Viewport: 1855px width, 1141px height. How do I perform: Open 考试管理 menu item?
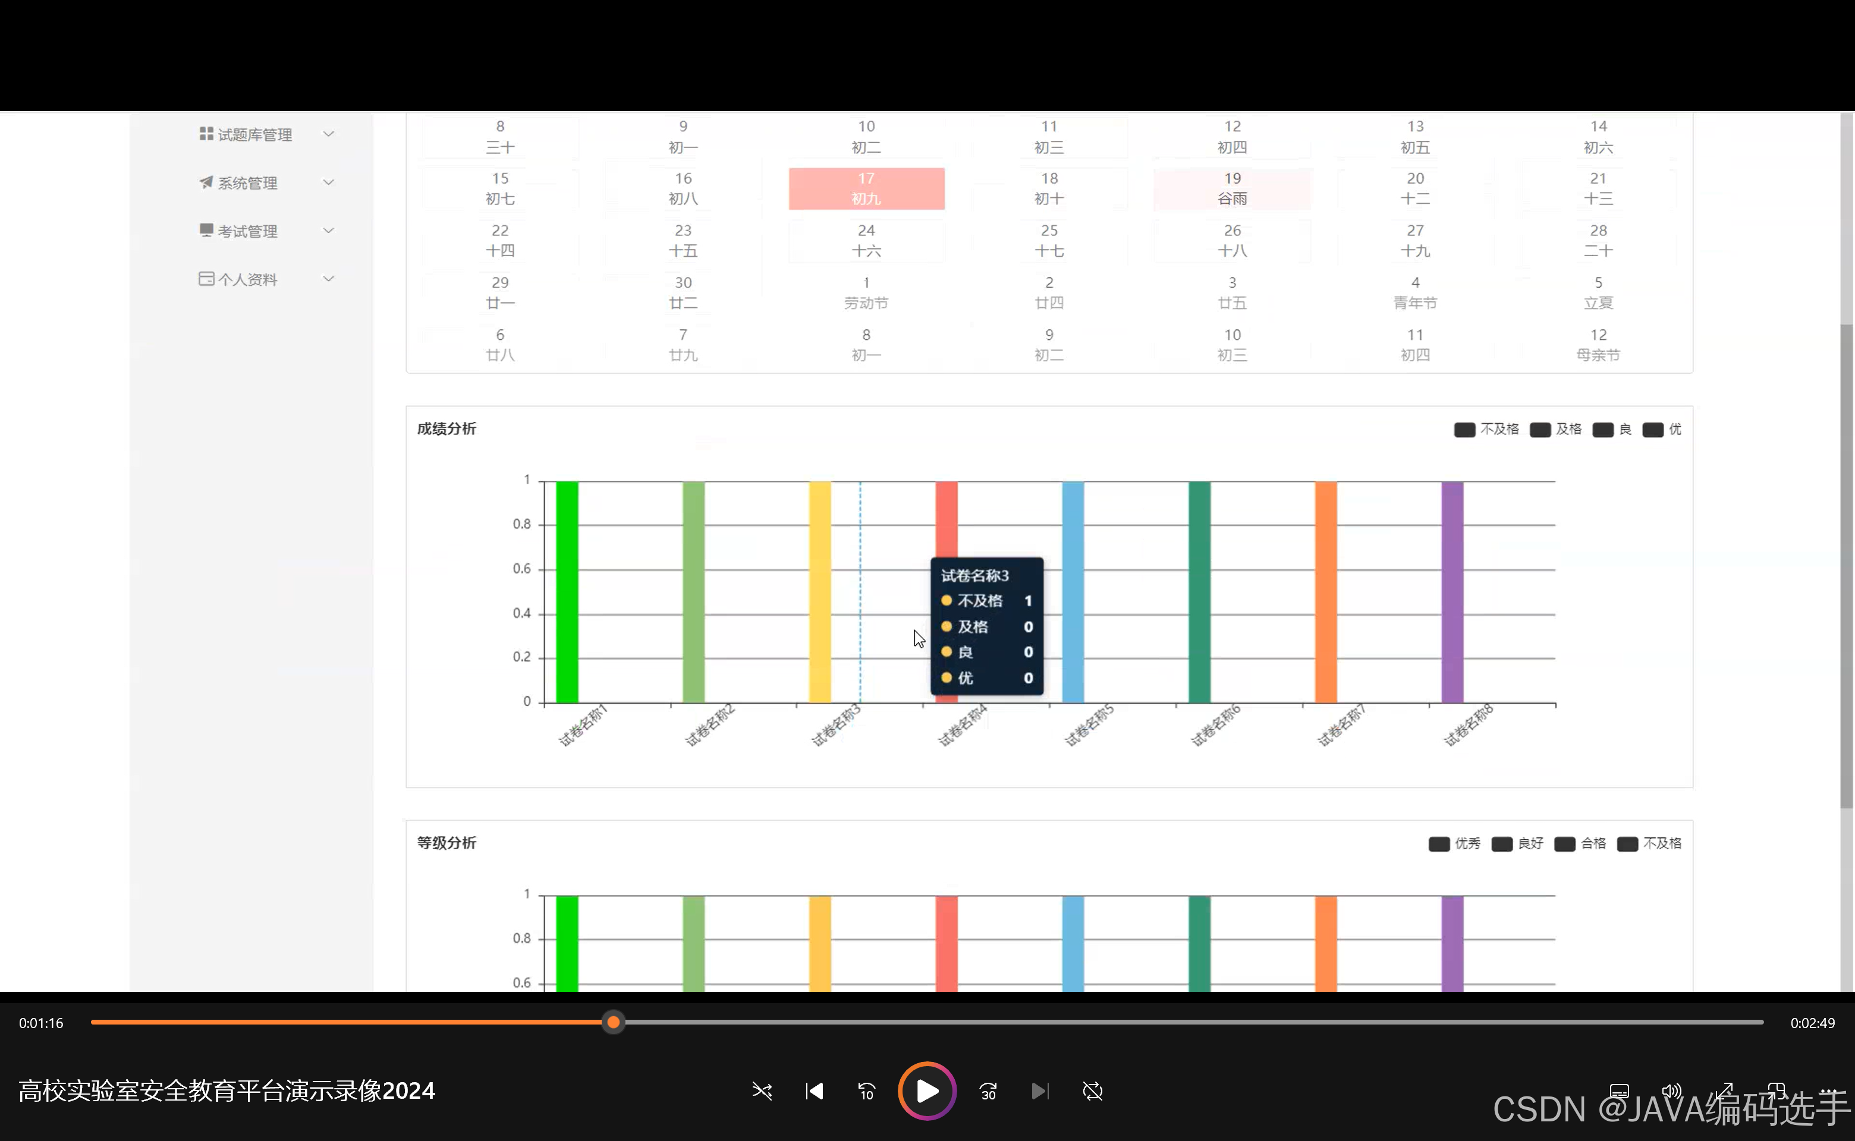coord(248,231)
